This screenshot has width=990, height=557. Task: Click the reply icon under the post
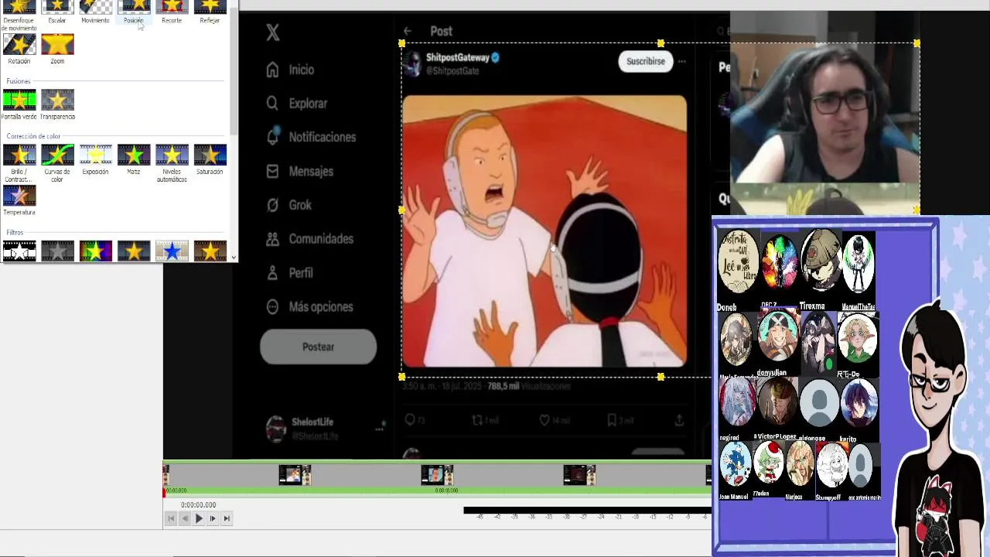coord(411,420)
